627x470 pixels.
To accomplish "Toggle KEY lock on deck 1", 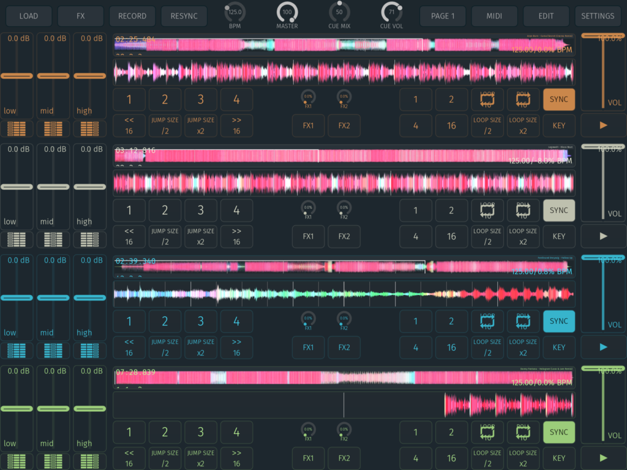I will coord(558,125).
